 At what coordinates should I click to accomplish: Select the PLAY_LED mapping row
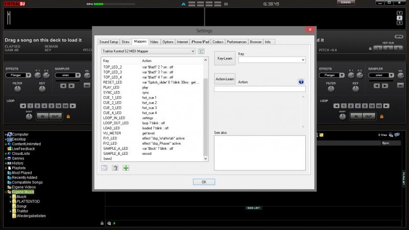pos(151,87)
